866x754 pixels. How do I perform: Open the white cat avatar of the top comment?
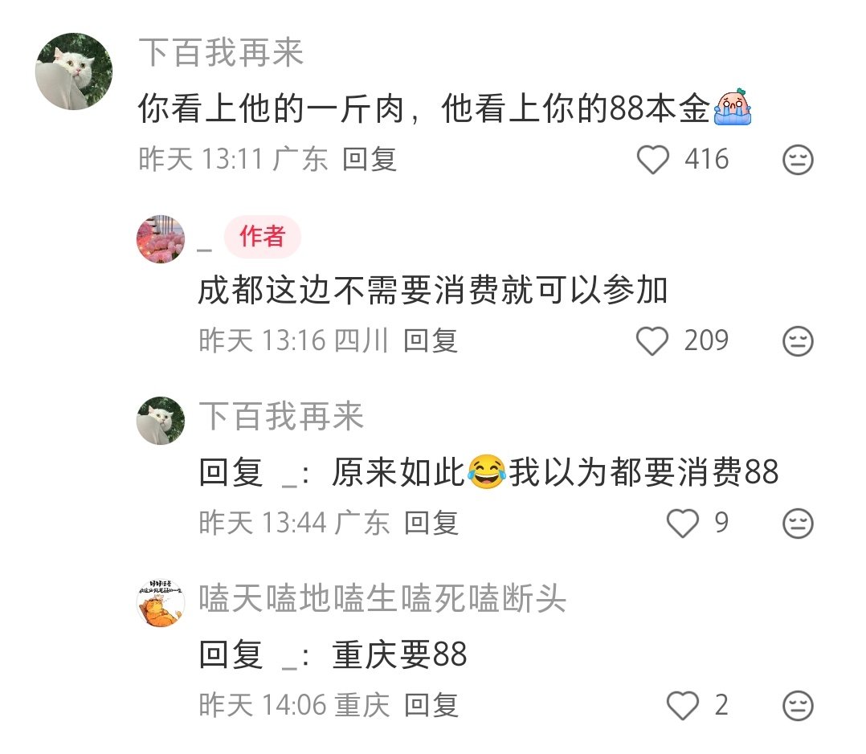tap(74, 71)
